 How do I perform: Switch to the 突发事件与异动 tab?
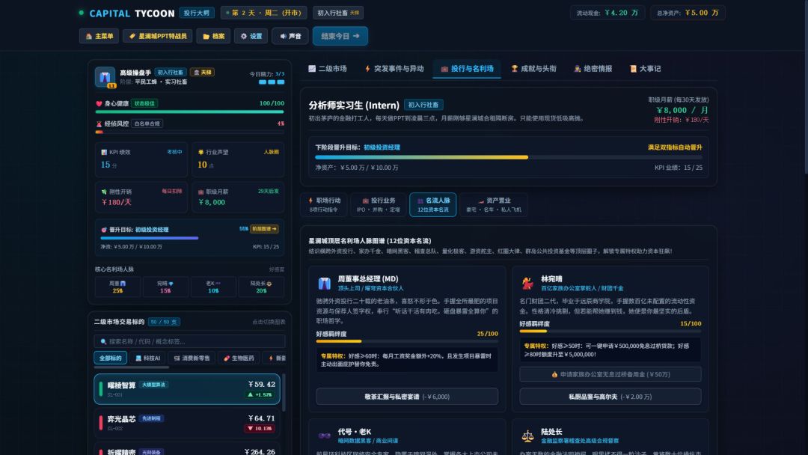(395, 69)
